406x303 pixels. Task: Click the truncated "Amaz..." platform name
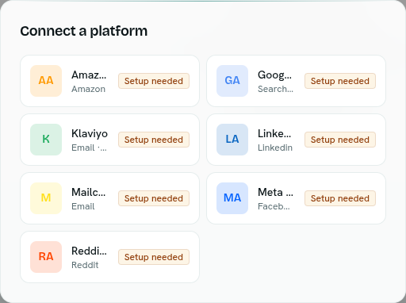click(89, 75)
